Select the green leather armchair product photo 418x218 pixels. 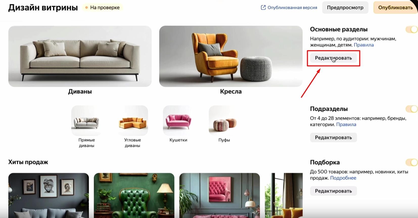[134, 195]
